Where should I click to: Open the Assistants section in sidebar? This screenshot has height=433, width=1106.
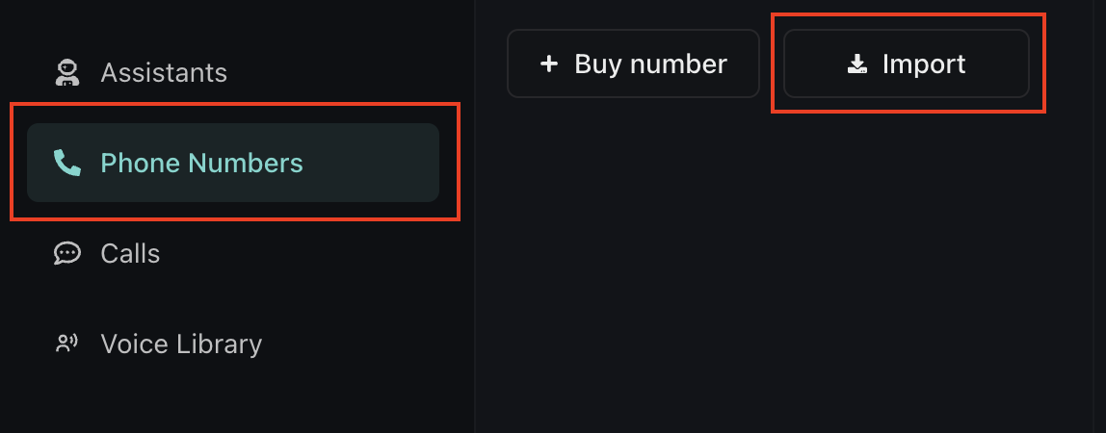click(145, 72)
